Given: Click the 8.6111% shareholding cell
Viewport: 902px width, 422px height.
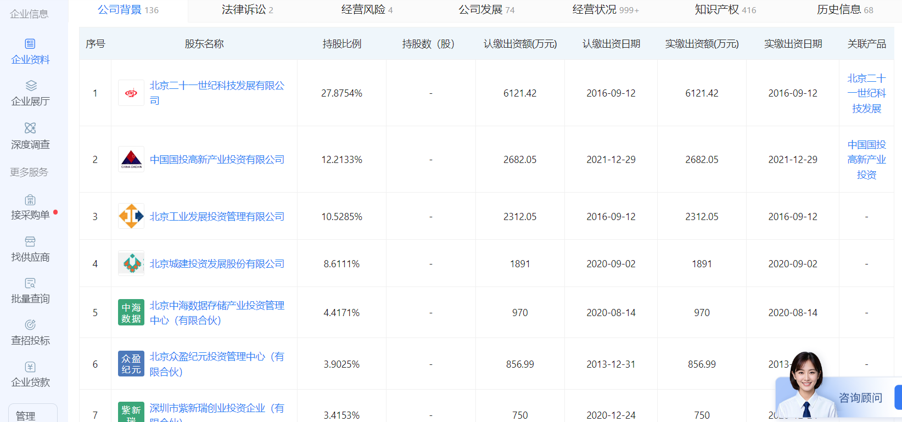Looking at the screenshot, I should pos(341,264).
